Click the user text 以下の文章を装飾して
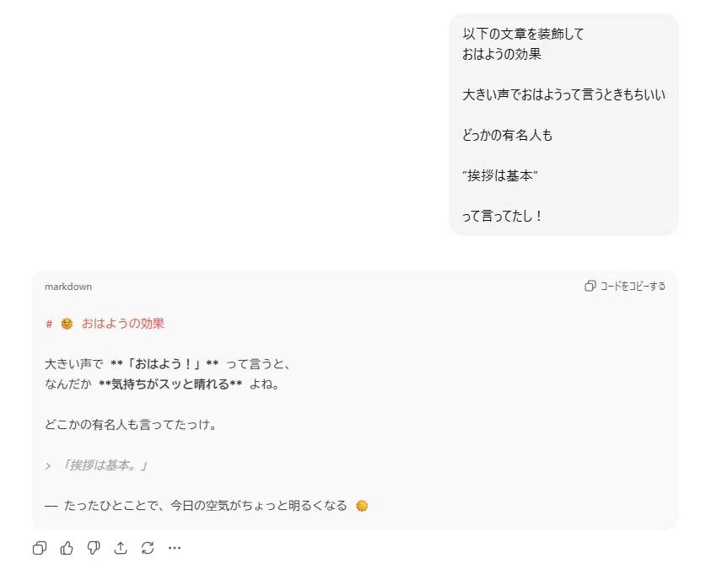 [523, 34]
